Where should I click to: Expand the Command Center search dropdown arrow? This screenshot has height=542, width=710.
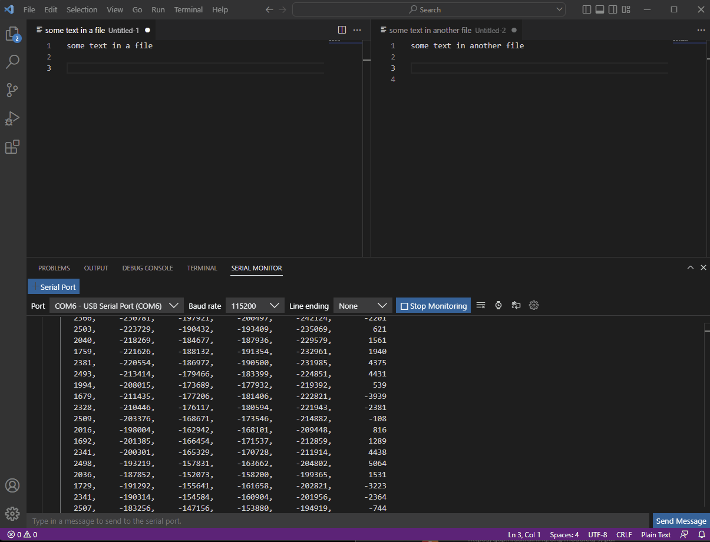[559, 9]
